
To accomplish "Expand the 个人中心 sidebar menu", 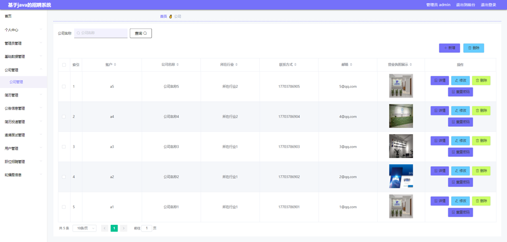I will [23, 30].
